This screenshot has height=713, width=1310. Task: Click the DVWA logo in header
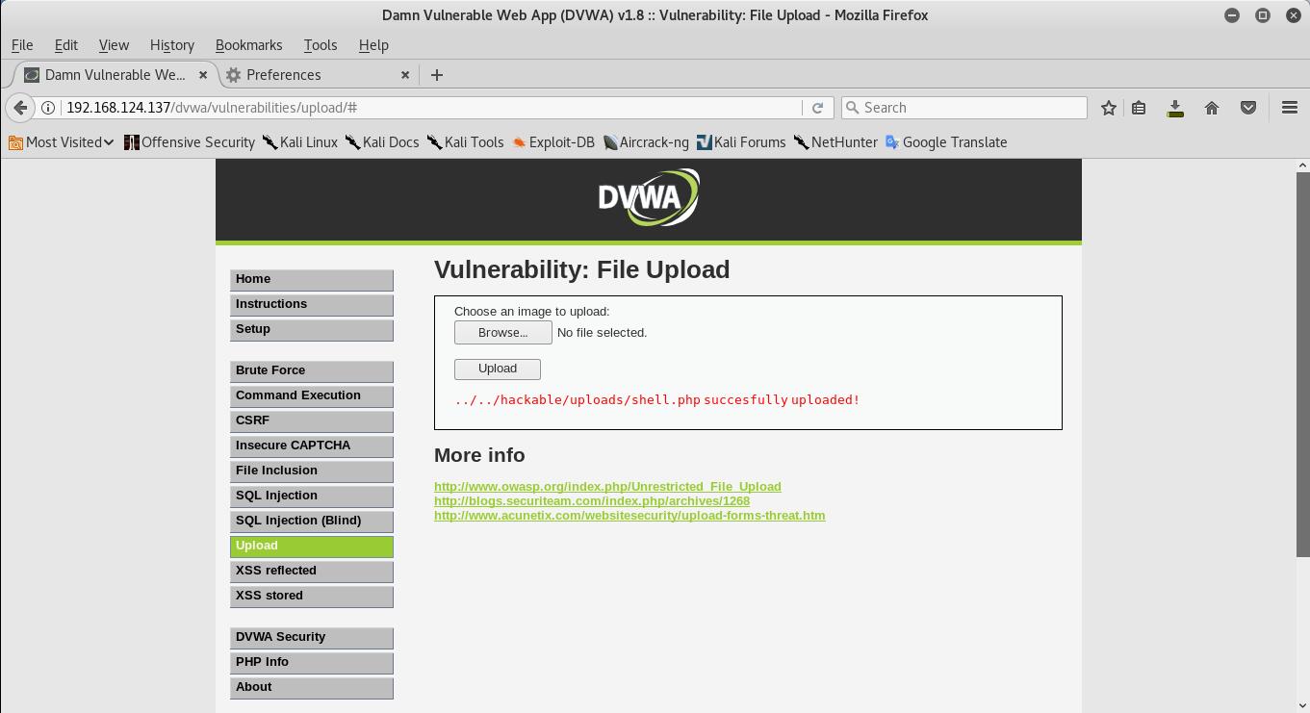[649, 197]
